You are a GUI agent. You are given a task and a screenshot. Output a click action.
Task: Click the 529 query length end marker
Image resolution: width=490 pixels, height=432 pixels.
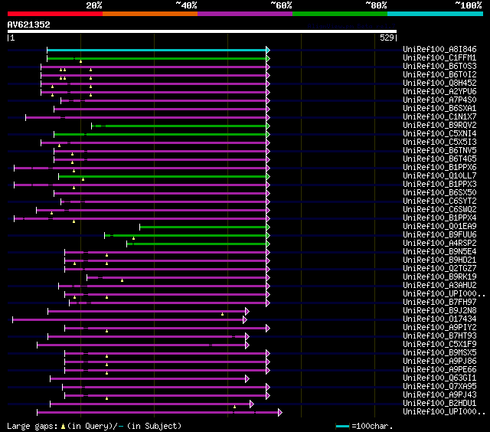387,38
